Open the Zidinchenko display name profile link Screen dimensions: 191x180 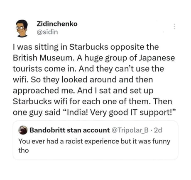57,24
